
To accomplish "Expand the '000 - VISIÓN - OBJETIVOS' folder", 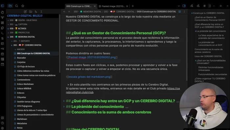I will point(8,20).
